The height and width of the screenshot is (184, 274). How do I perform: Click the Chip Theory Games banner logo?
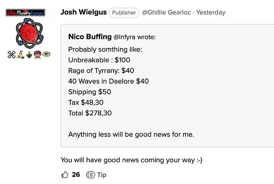pyautogui.click(x=26, y=13)
